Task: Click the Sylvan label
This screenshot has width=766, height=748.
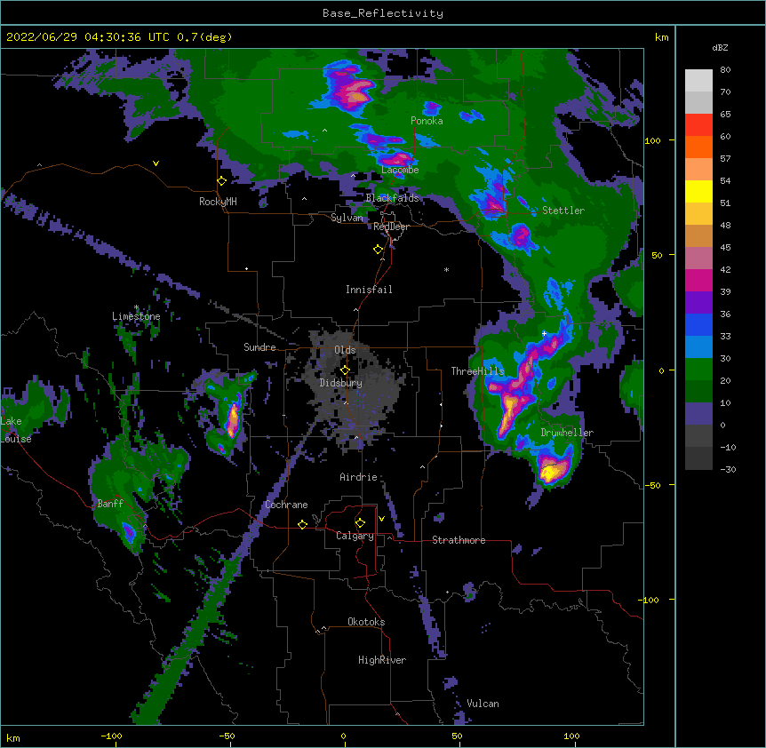Action: coord(347,218)
